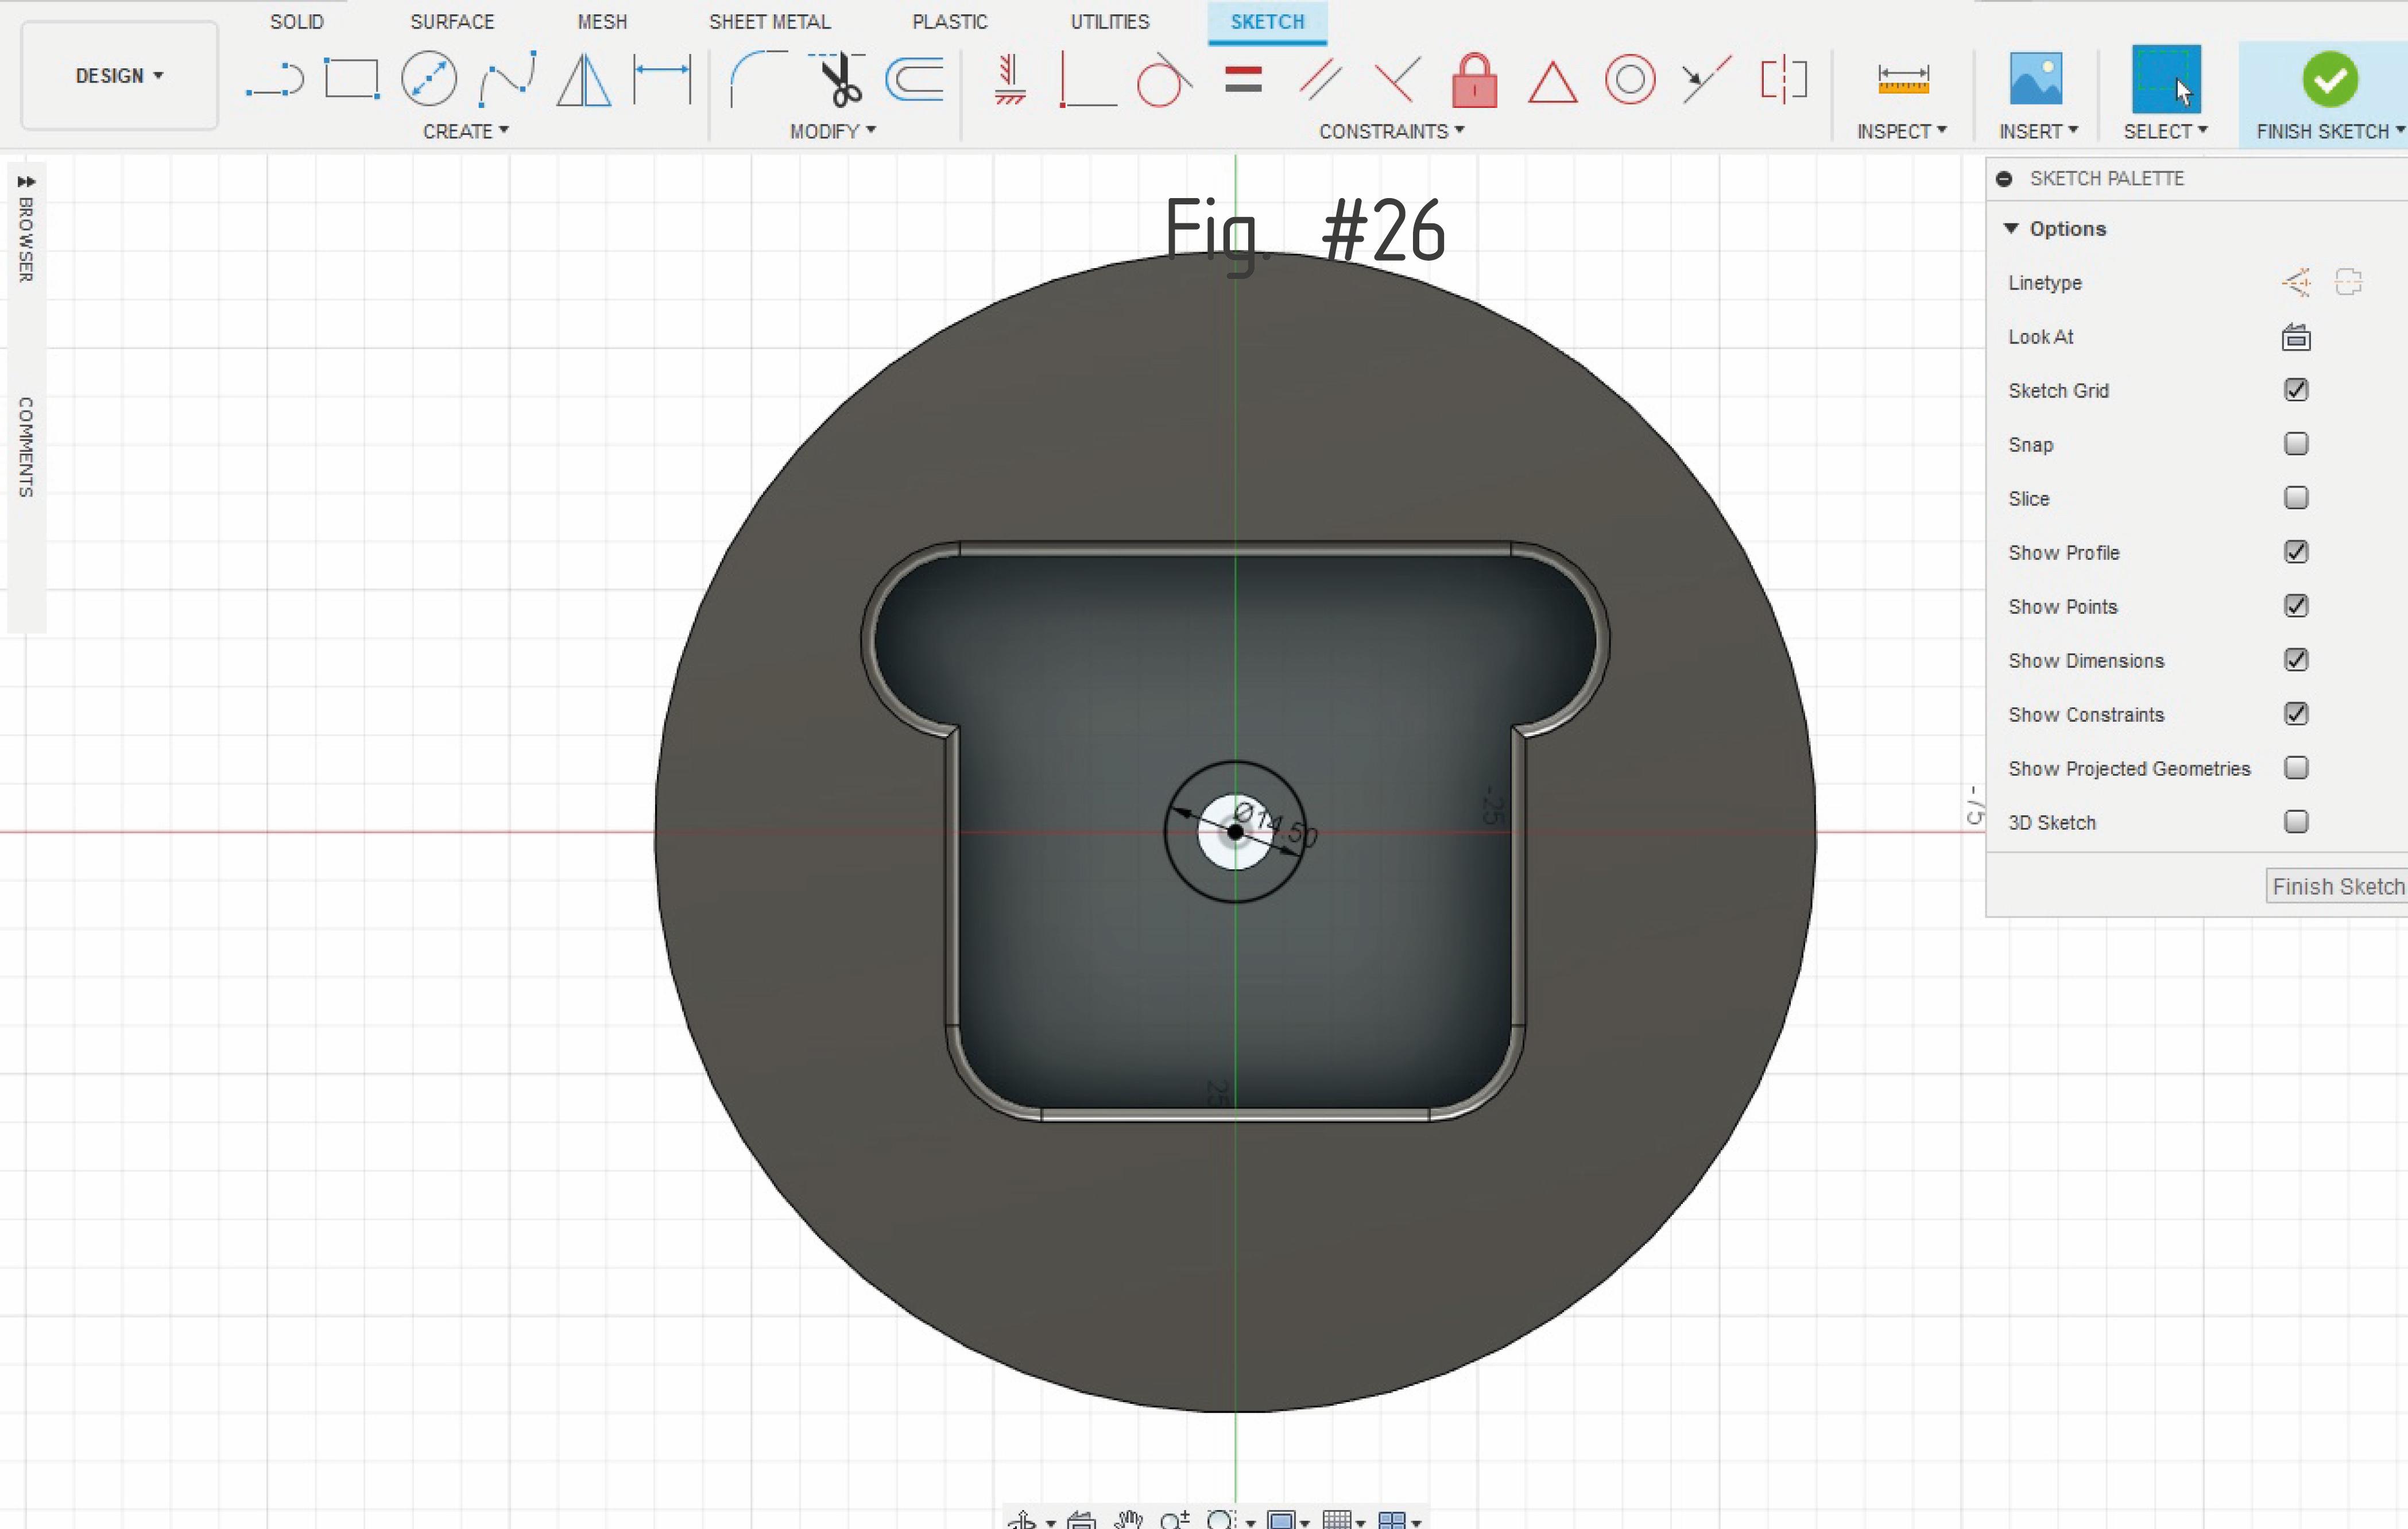Collapse the Options section in palette

pyautogui.click(x=2011, y=229)
